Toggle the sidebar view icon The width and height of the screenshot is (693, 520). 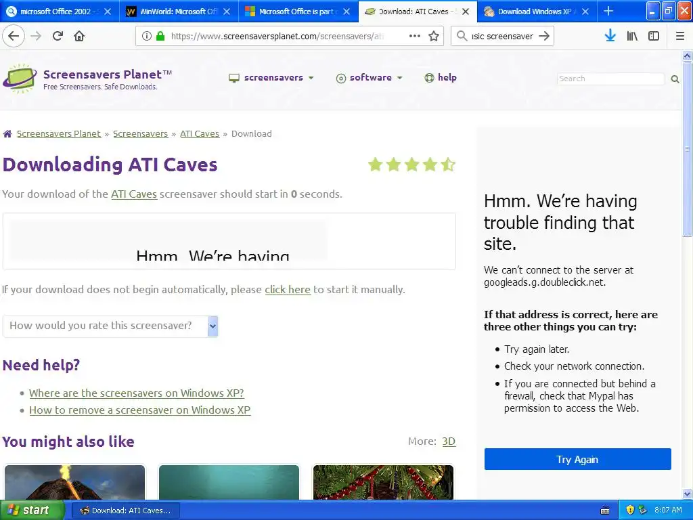click(654, 36)
